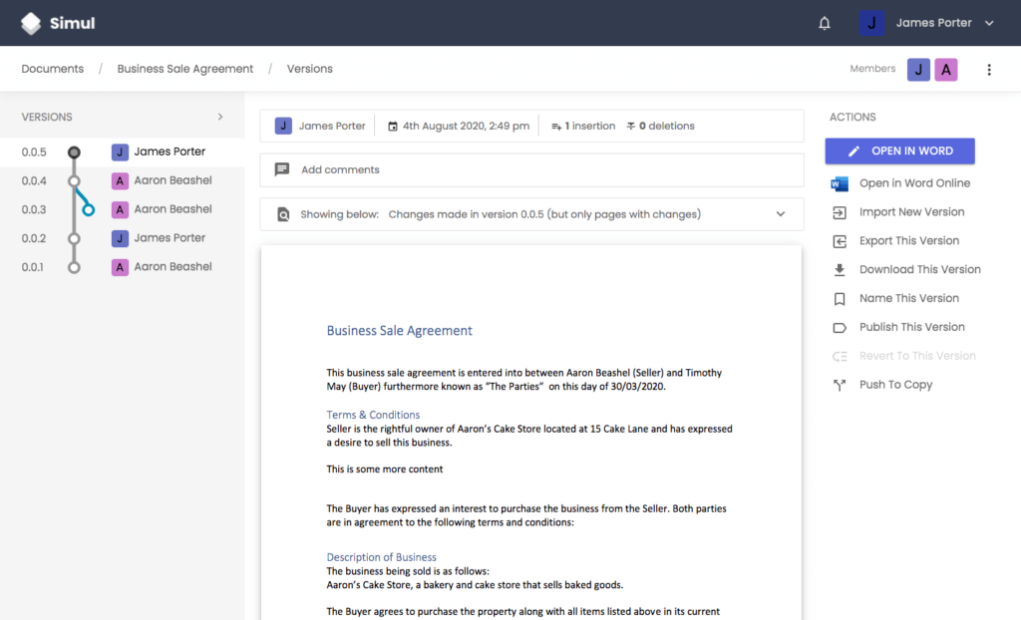1021x620 pixels.
Task: Click the Name This Version bookmark icon
Action: (840, 298)
